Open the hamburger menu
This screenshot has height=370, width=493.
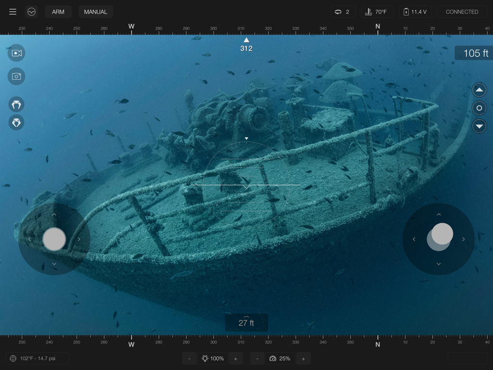tap(13, 12)
